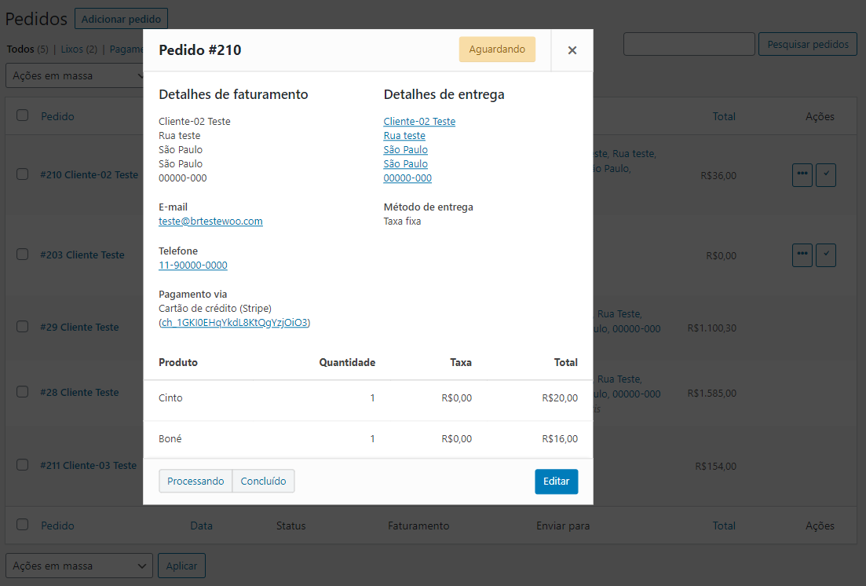
Task: Click phone link 11-90000-0000
Action: click(193, 266)
